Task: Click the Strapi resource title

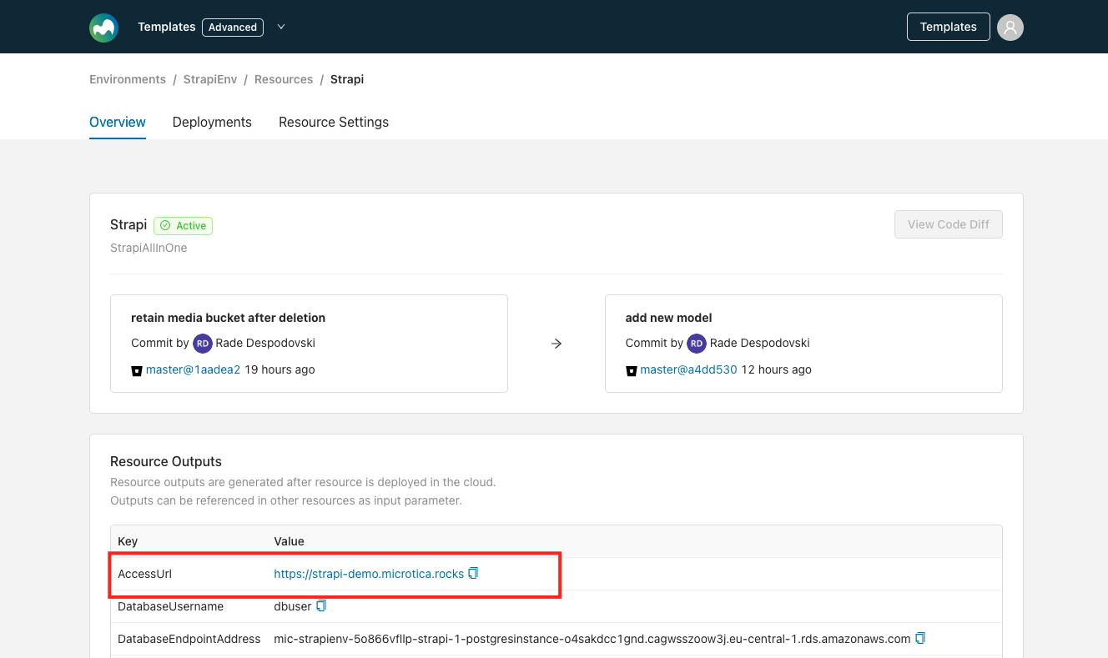Action: 128,225
